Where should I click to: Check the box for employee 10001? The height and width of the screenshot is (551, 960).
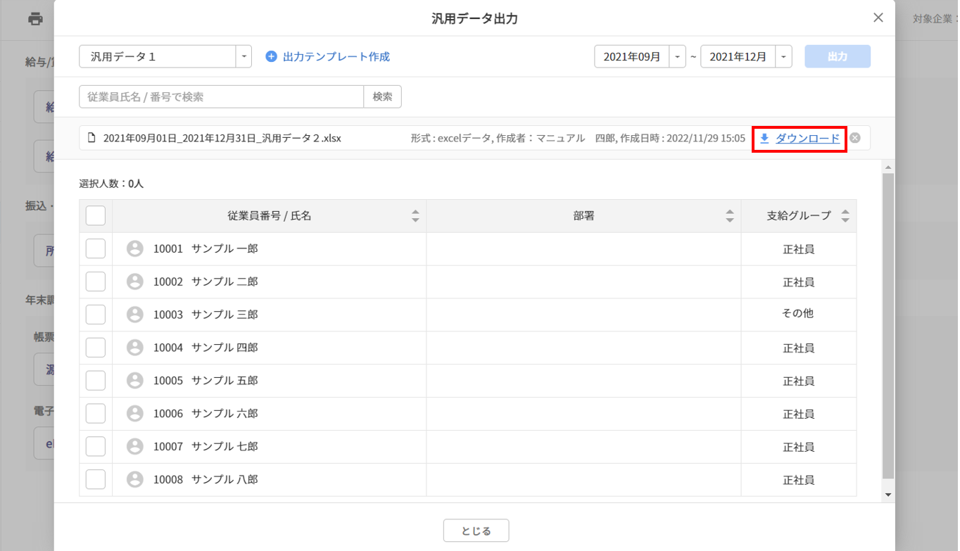96,248
